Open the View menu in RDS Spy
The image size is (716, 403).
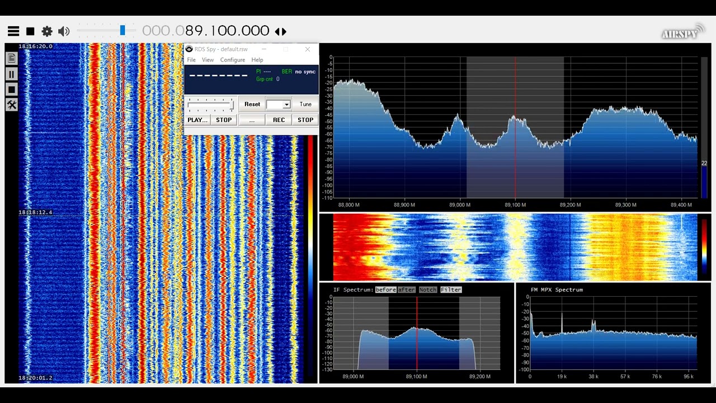point(208,60)
